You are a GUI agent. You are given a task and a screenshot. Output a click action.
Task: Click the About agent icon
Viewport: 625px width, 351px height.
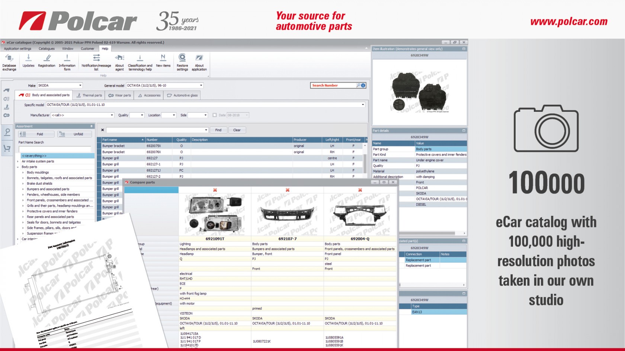(119, 62)
